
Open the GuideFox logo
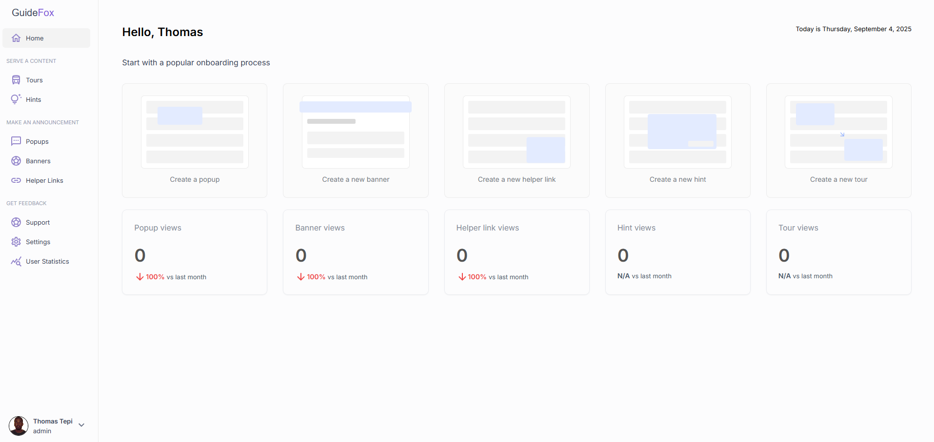pyautogui.click(x=32, y=12)
